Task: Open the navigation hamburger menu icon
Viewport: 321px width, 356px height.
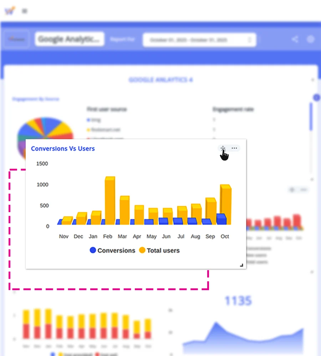Action: tap(24, 11)
